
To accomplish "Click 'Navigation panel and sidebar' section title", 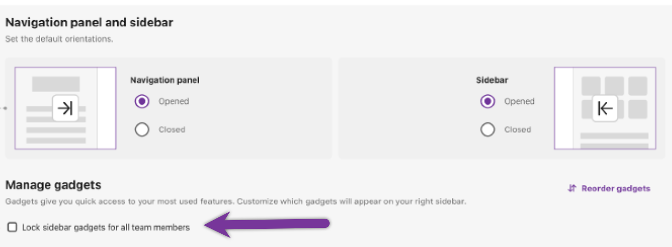I will 89,22.
